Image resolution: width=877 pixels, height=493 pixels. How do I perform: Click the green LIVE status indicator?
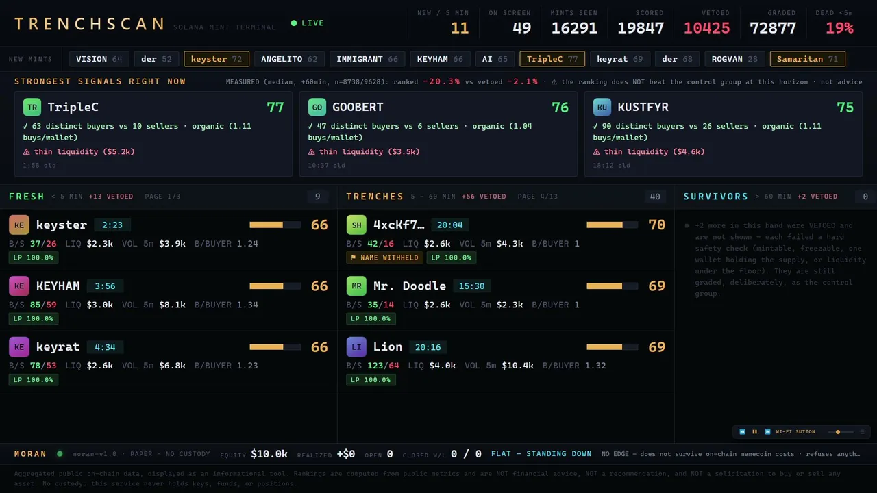[x=308, y=23]
